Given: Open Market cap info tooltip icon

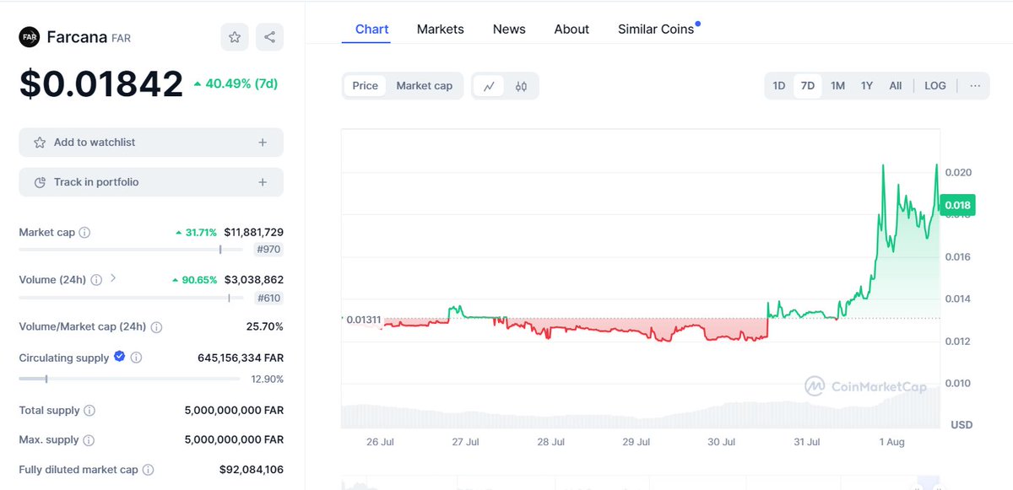Looking at the screenshot, I should point(84,232).
